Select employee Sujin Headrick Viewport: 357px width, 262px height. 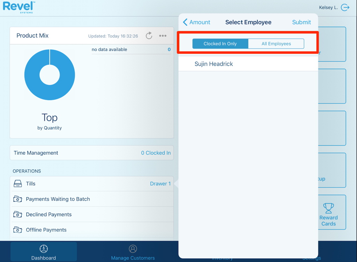click(x=214, y=64)
